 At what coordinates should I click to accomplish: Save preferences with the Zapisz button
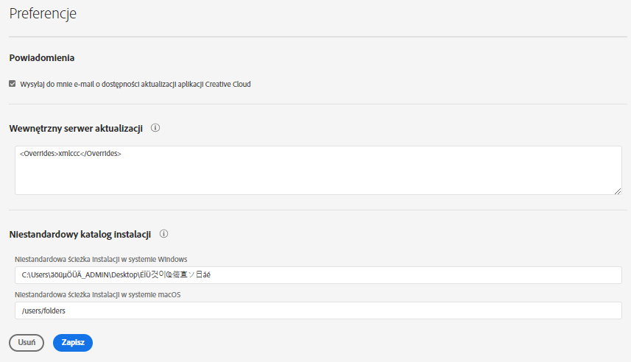click(73, 343)
